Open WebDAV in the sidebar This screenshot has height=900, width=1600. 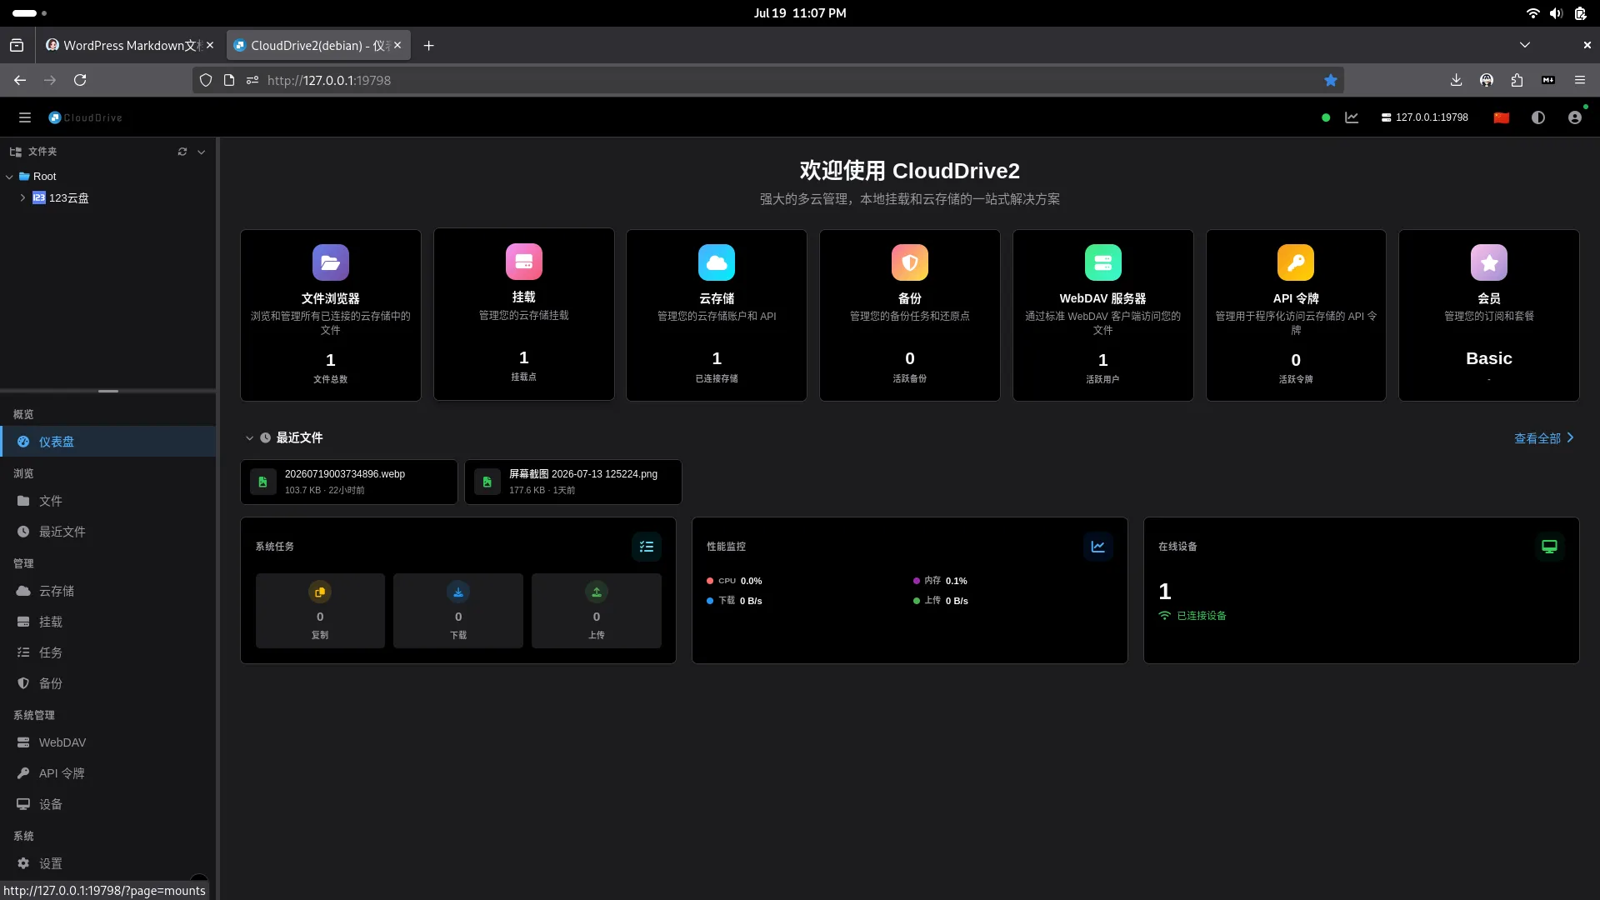(108, 742)
